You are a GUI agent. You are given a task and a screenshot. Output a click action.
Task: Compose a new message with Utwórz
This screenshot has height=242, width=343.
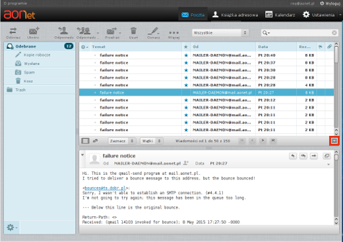coord(33,33)
